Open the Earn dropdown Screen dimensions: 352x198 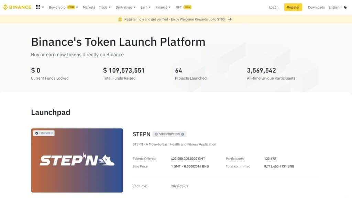click(144, 7)
